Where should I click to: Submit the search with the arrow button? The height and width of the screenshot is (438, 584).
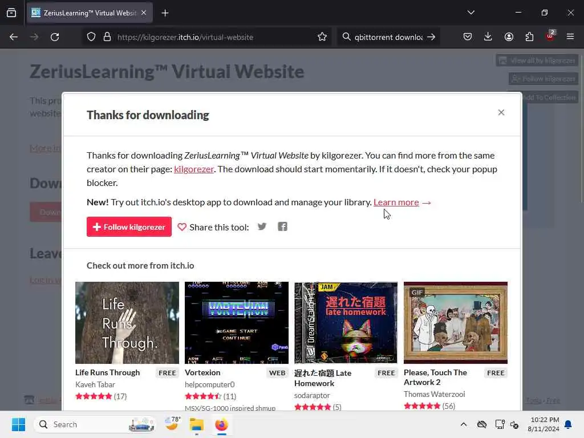click(431, 37)
